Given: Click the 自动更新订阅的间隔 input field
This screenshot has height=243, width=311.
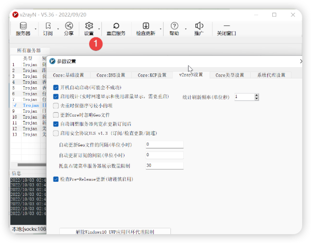Looking at the screenshot, I should [165, 155].
